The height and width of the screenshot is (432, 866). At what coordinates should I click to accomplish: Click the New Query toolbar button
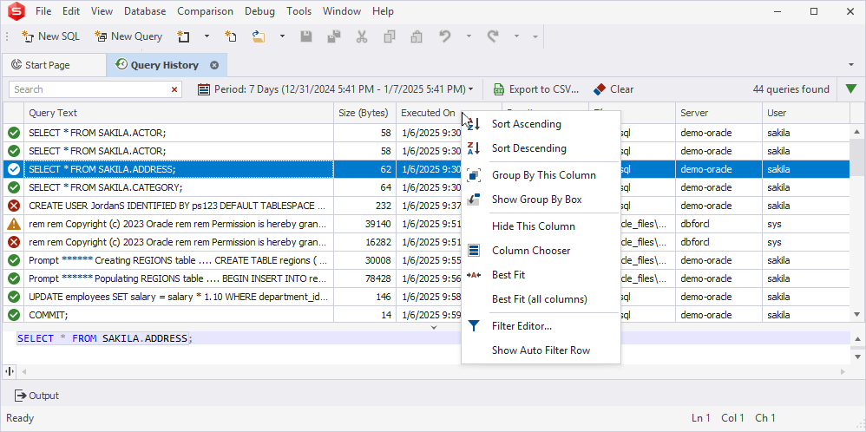click(x=128, y=36)
